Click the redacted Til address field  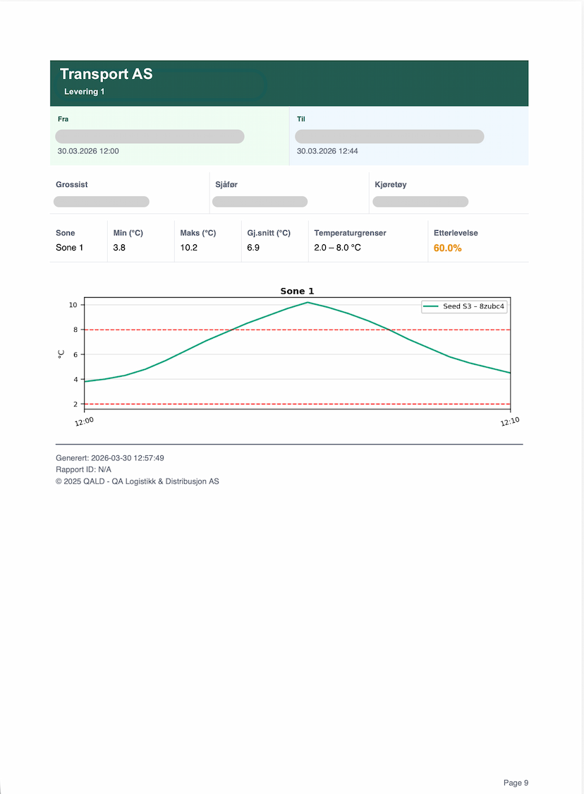(x=389, y=136)
